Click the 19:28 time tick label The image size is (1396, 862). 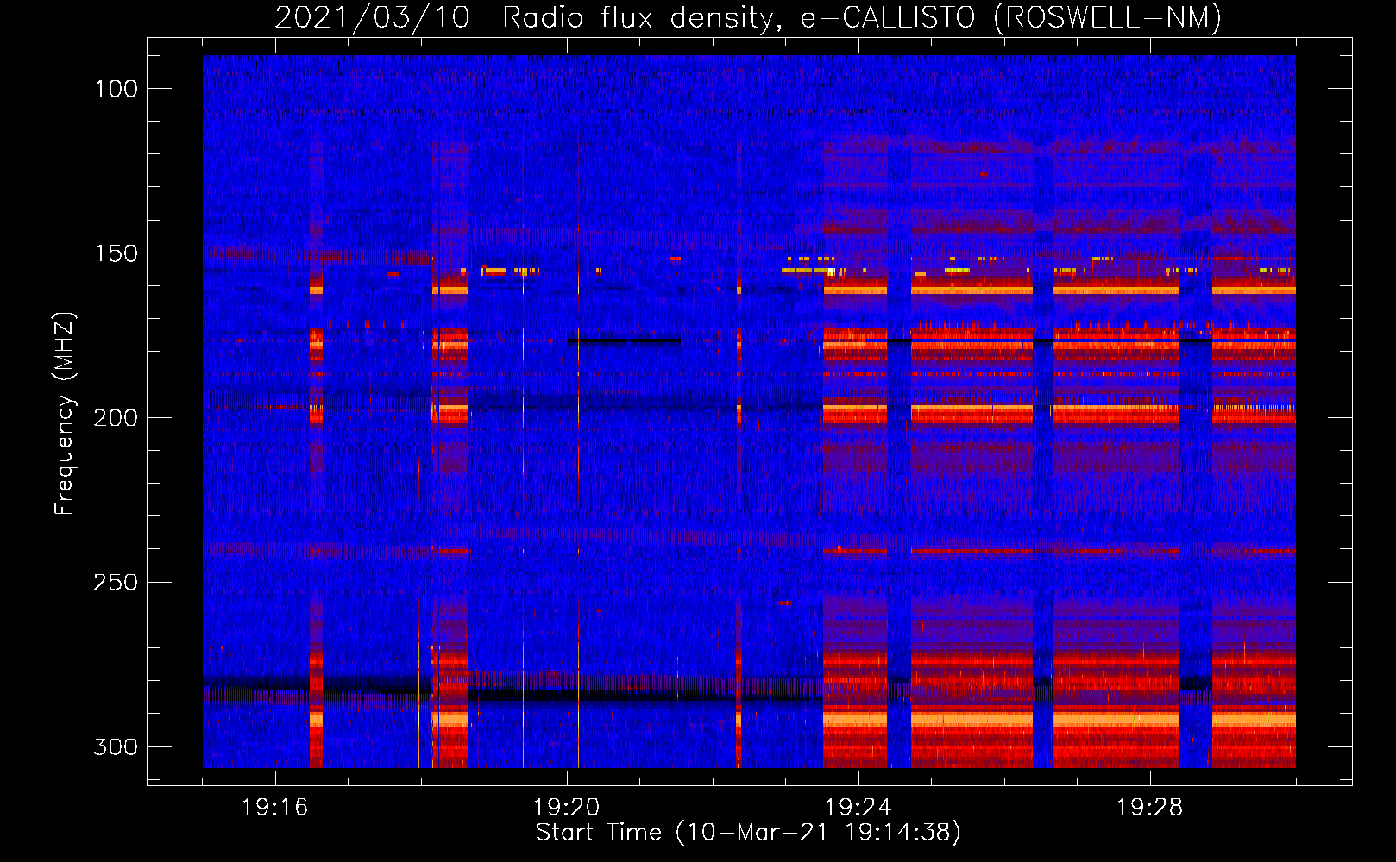tap(1150, 807)
